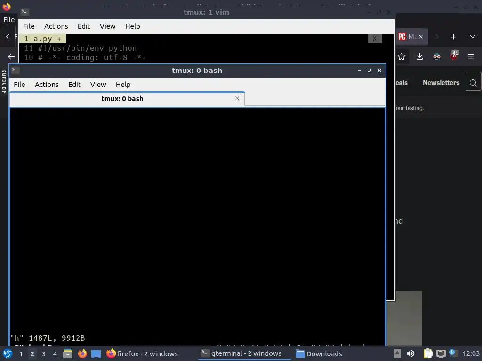
Task: Click the search magnifier on PCMag page
Action: pyautogui.click(x=474, y=83)
